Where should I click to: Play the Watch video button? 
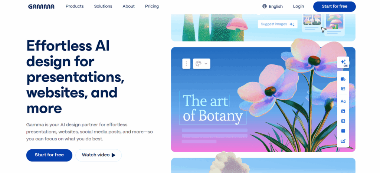(98, 155)
